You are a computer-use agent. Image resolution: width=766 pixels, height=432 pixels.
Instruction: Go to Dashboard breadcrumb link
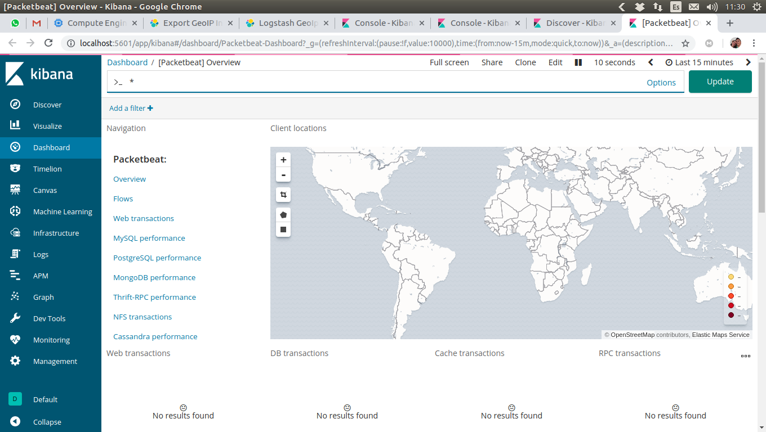click(127, 62)
